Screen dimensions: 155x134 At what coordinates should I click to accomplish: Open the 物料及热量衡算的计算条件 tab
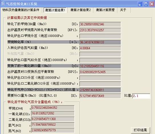coord(21,10)
